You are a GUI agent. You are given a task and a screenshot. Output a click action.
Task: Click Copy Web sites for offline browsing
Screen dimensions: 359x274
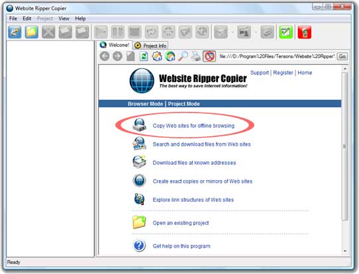pyautogui.click(x=193, y=126)
